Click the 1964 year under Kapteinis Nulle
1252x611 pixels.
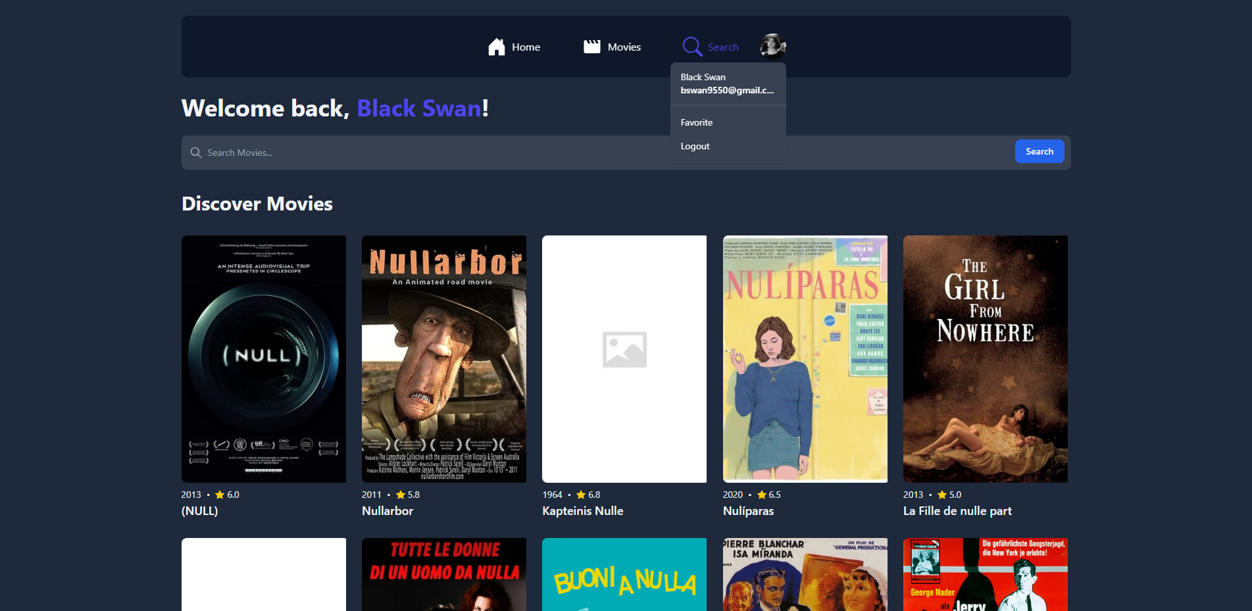coord(553,495)
